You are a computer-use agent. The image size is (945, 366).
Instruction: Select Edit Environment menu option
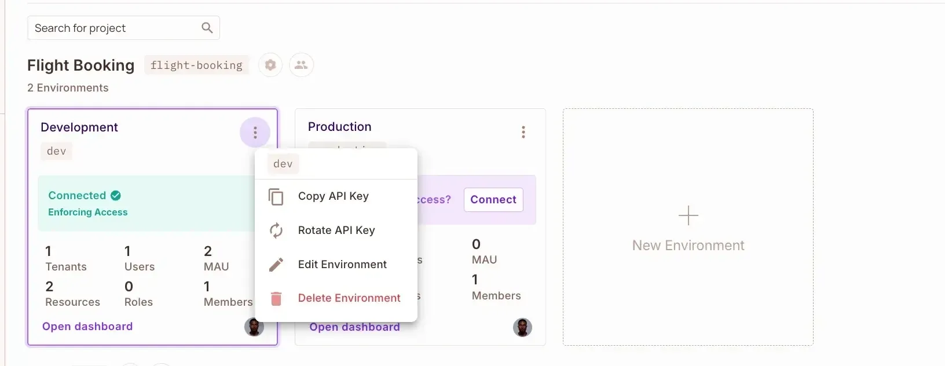[342, 265]
